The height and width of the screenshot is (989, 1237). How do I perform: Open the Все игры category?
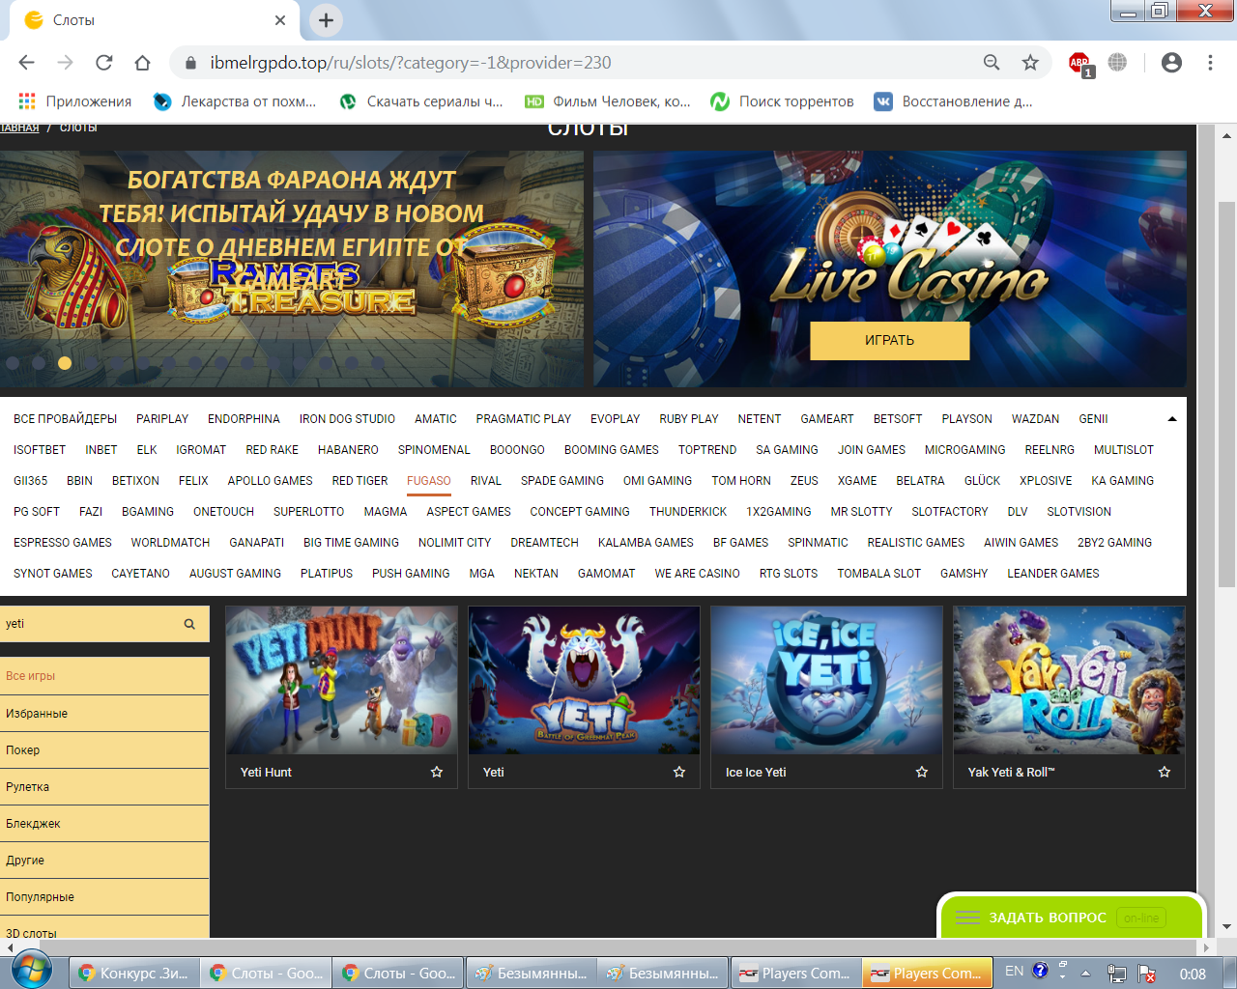[x=104, y=676]
